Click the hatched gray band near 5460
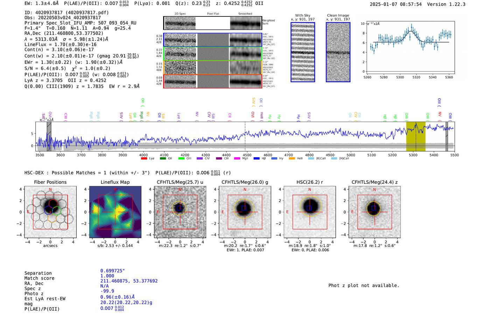 (x=447, y=136)
